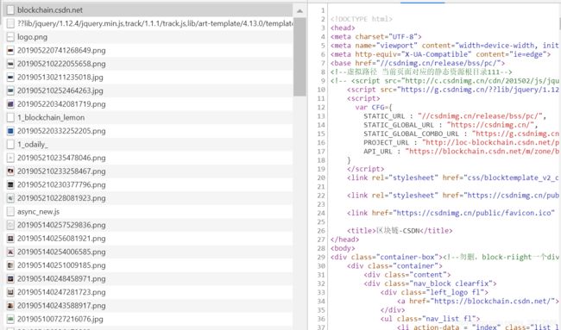Select 201905140251009185.png request
The width and height of the screenshot is (561, 330).
[148, 265]
